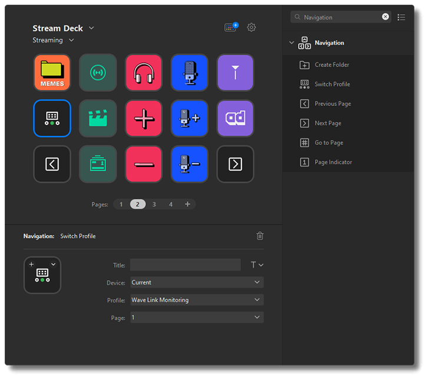Screen dimensions: 424x375
Task: Select Switch Profile action in list
Action: tap(348, 84)
